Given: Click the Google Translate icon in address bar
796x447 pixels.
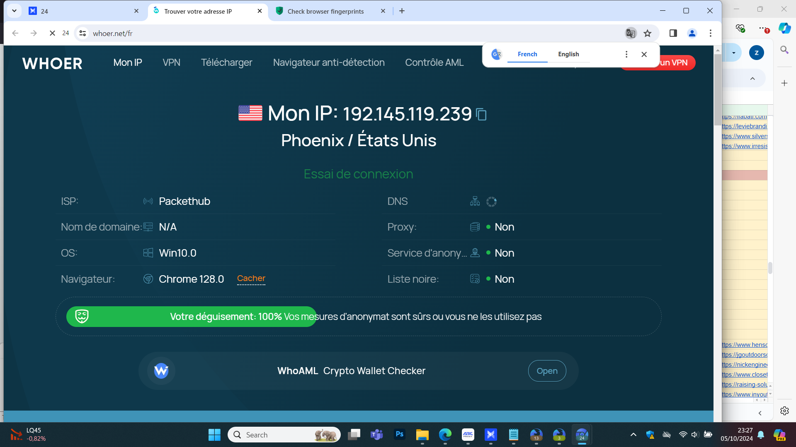Looking at the screenshot, I should pos(631,33).
